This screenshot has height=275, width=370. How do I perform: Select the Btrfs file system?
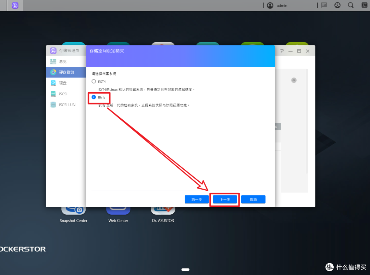pos(94,97)
